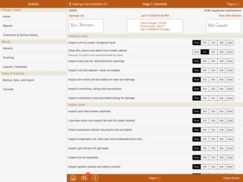Open Bob Granite signature box
Screen dimensions: 243x182
coord(223,26)
